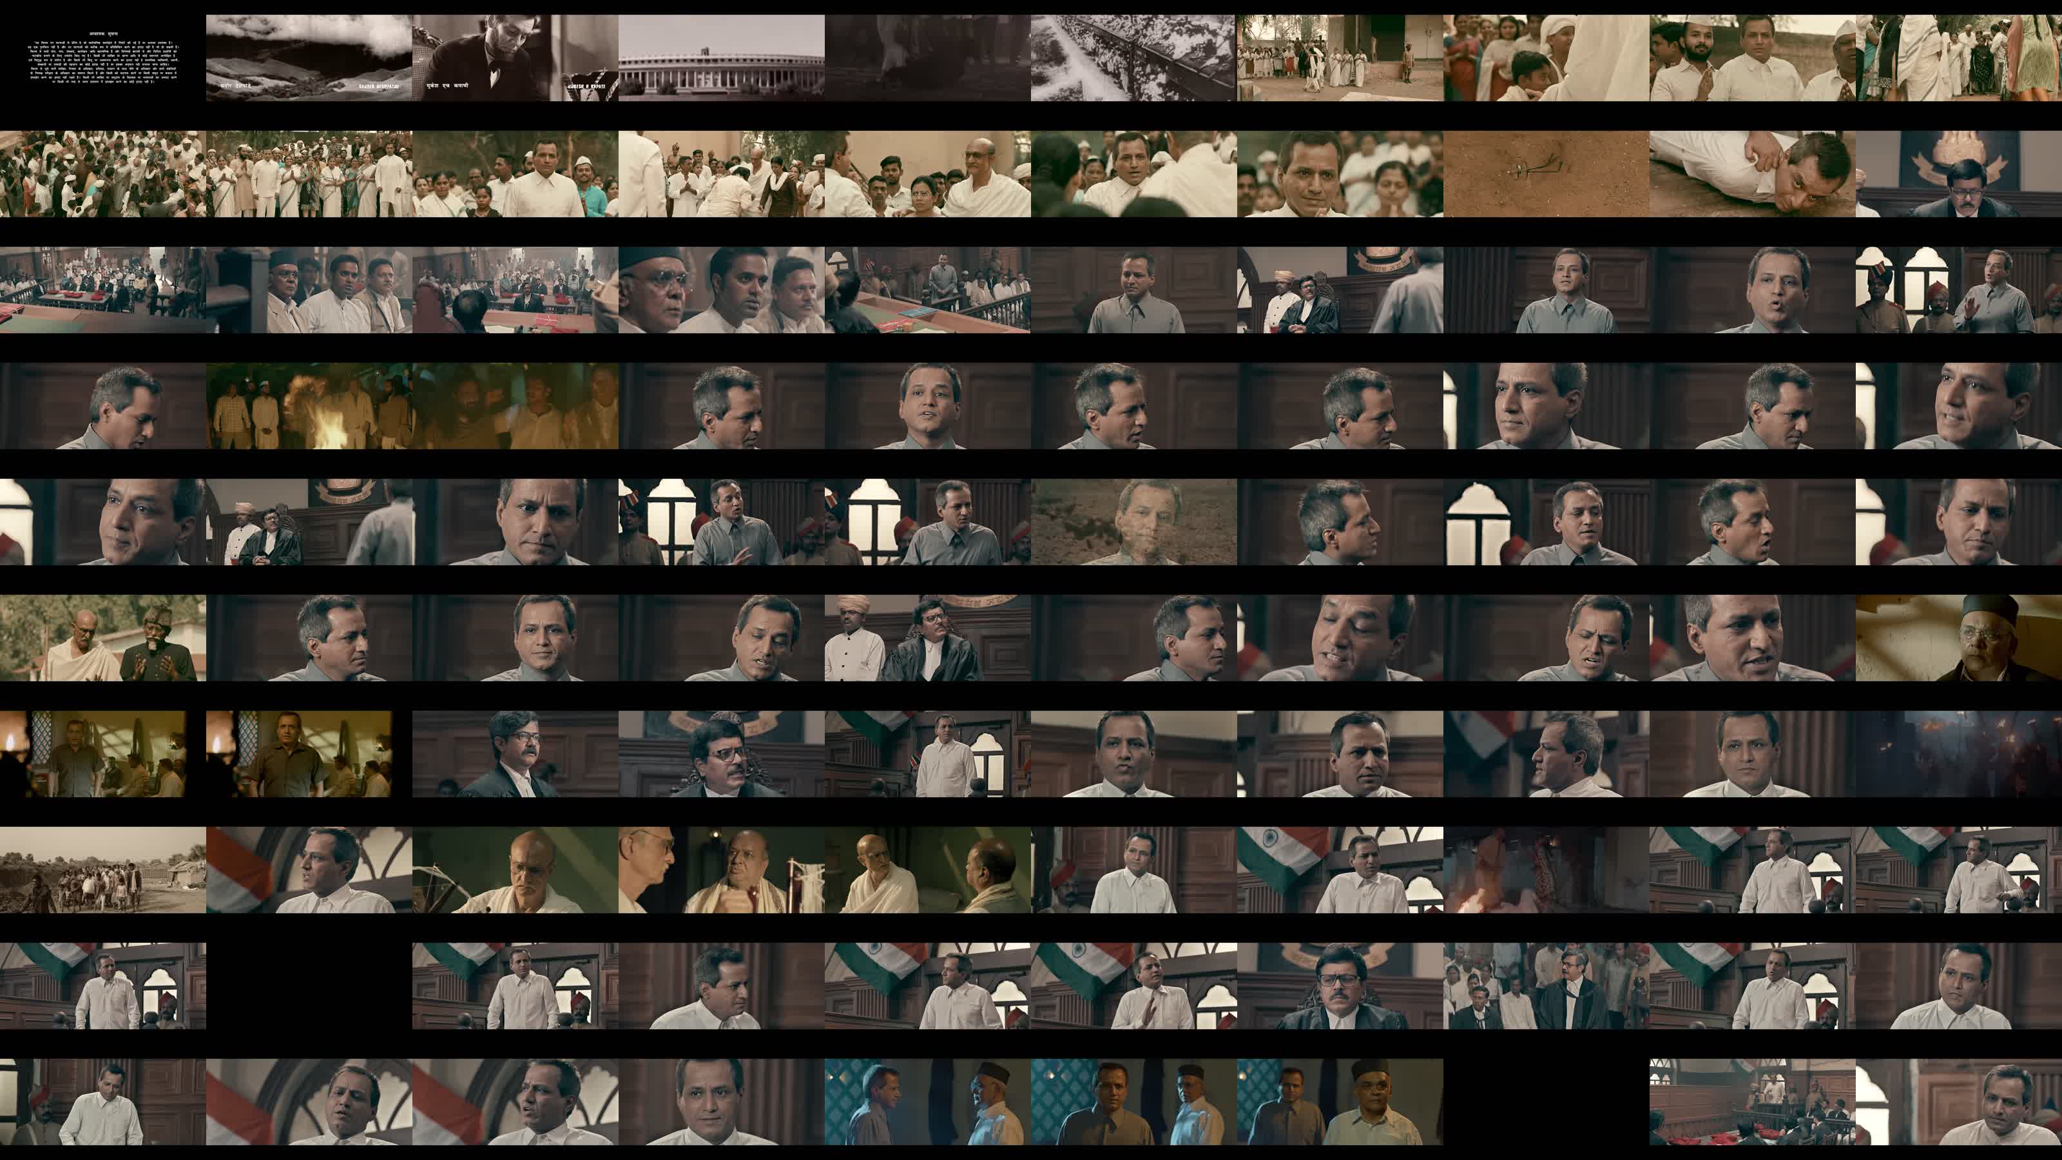Select the fallen eyeglasses on dirt thumbnail
Viewport: 2062px width, 1160px height.
coord(1546,174)
